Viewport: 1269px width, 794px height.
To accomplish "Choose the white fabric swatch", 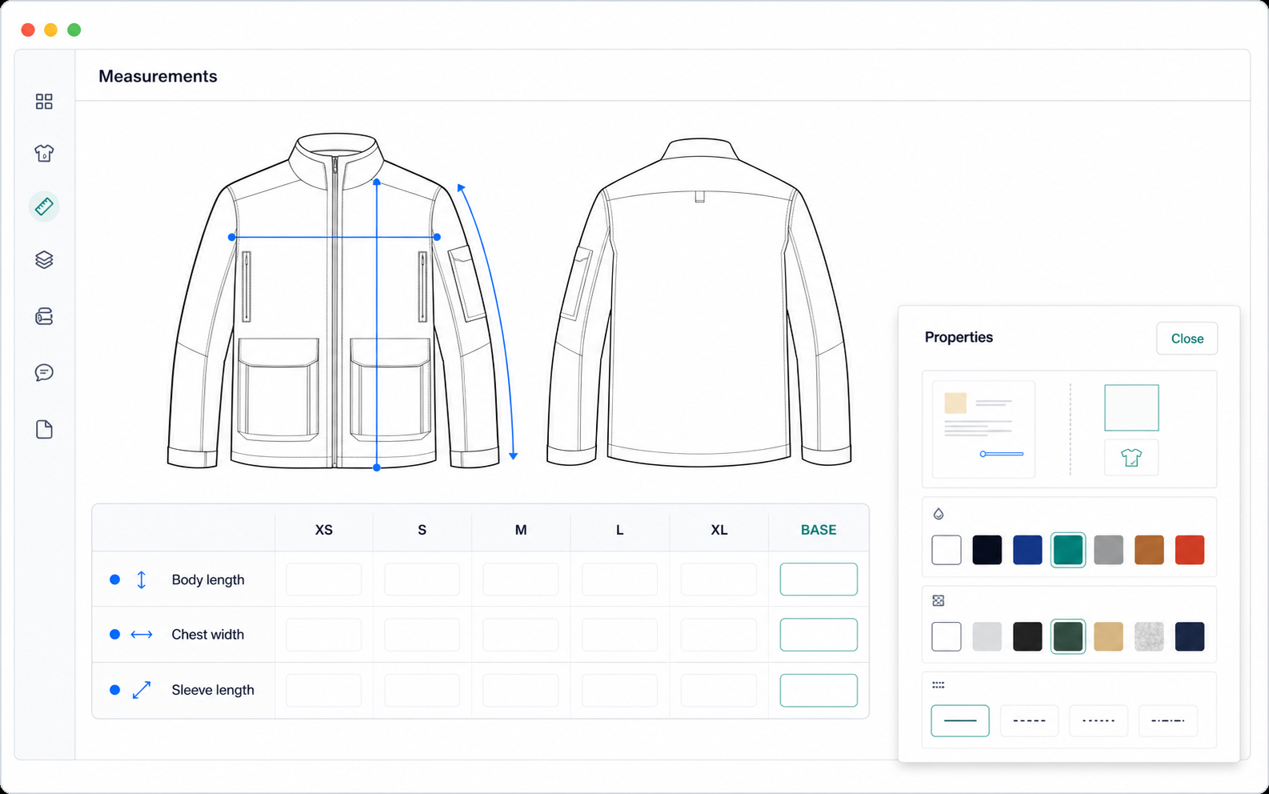I will pos(947,636).
